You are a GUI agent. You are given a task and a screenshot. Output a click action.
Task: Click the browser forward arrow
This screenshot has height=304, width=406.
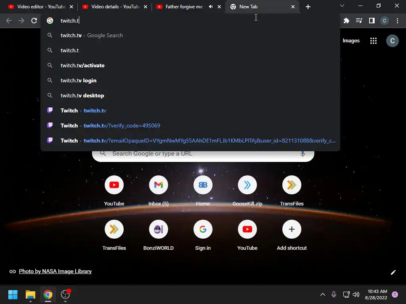(x=21, y=21)
